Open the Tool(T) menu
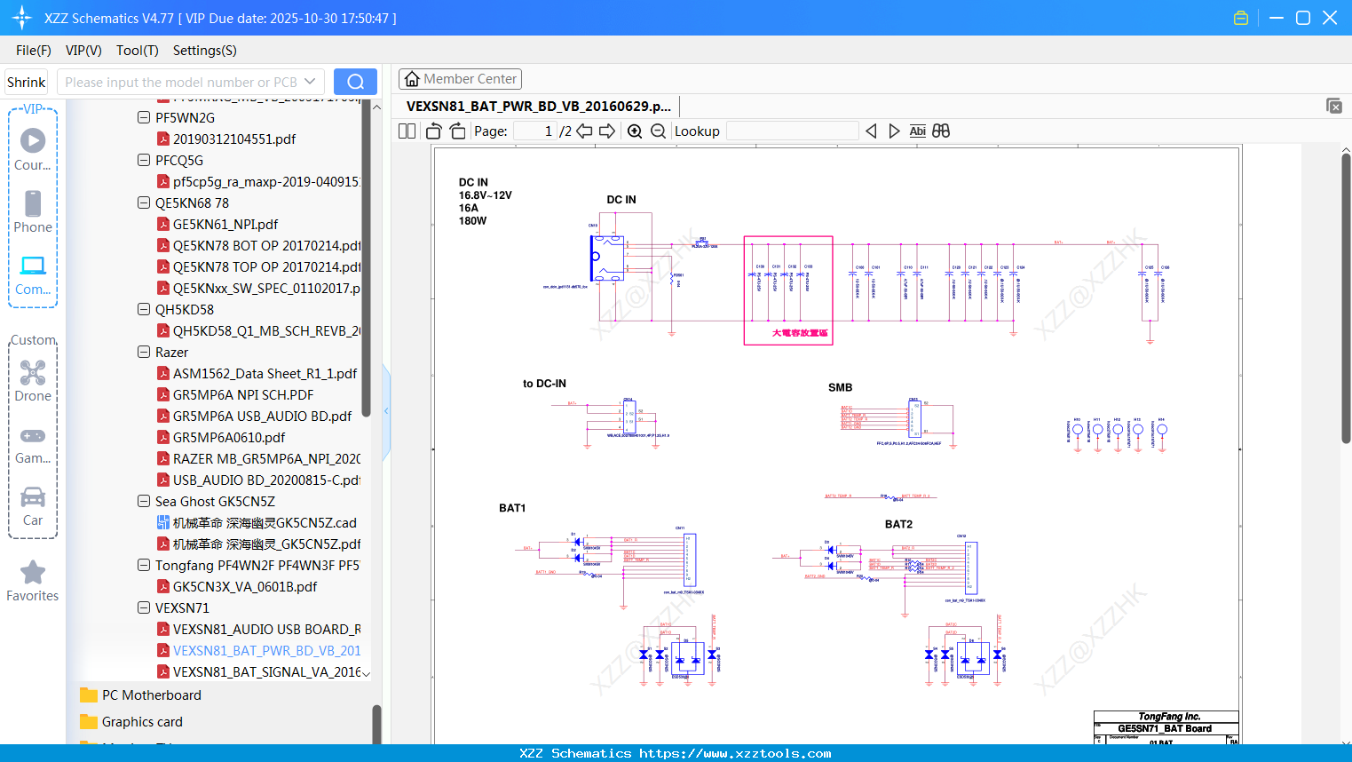 coord(137,51)
